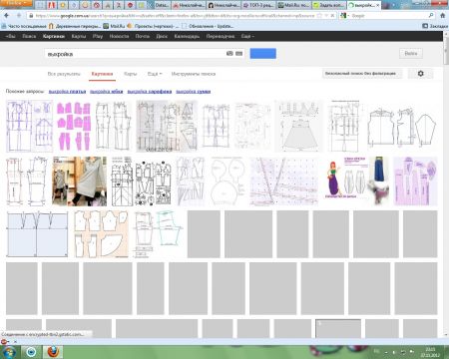
Task: Click Переводчик in black Google bar
Action: point(221,36)
